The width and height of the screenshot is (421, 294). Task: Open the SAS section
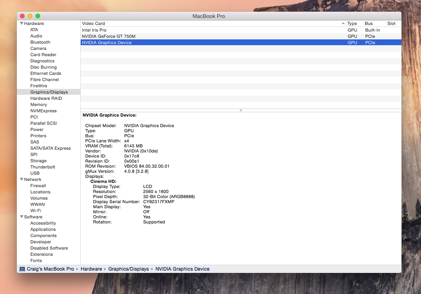tap(35, 142)
